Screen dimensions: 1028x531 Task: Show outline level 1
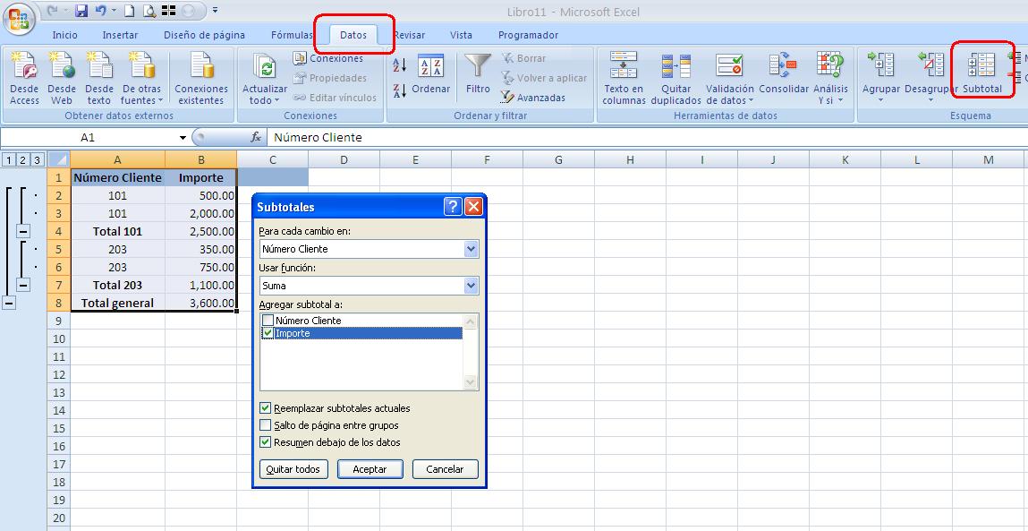[x=8, y=159]
